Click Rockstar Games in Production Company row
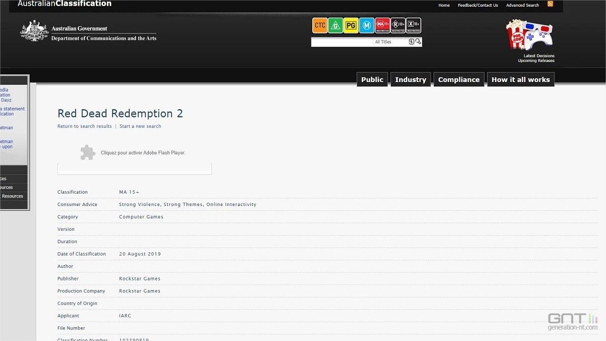 tap(140, 291)
